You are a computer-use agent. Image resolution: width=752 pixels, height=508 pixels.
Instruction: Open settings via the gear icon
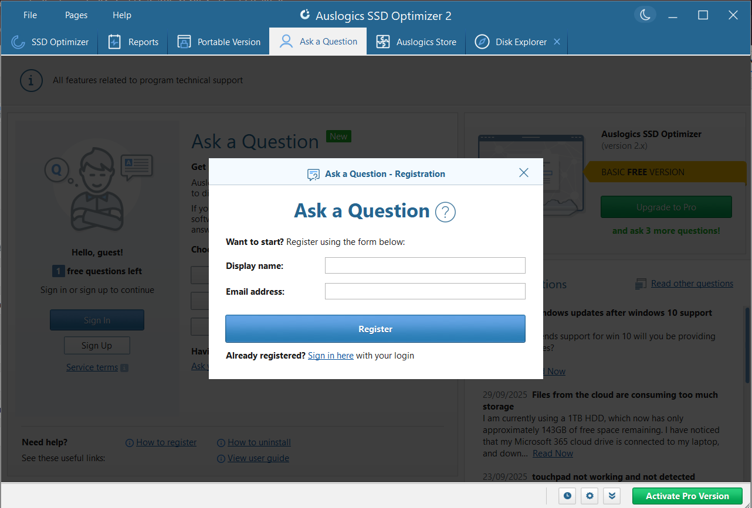[x=590, y=496]
